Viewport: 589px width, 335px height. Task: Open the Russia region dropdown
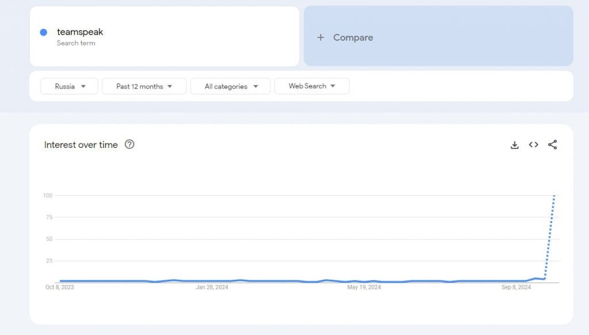pos(70,86)
